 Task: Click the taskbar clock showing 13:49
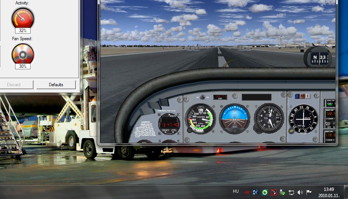point(329,192)
